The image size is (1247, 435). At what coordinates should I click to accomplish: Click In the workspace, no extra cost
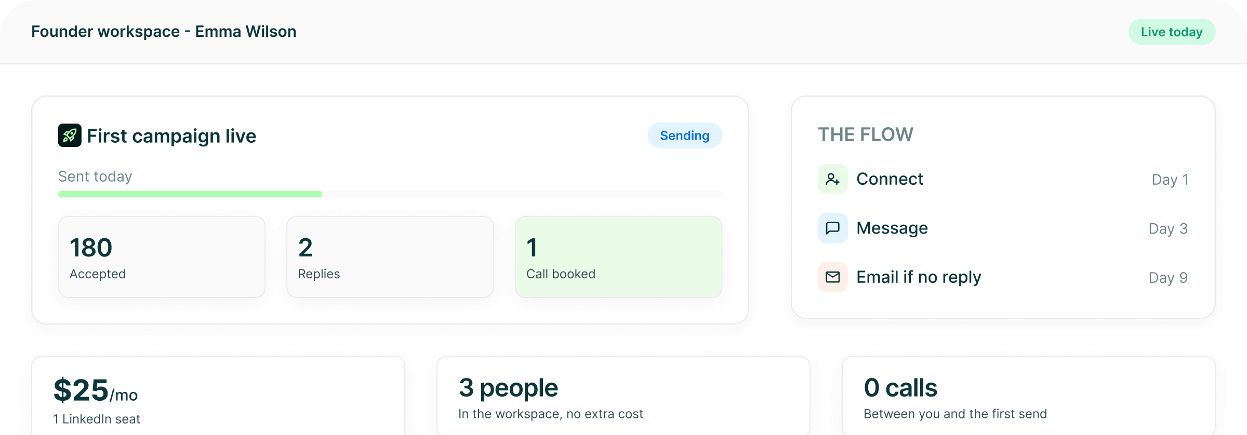551,414
